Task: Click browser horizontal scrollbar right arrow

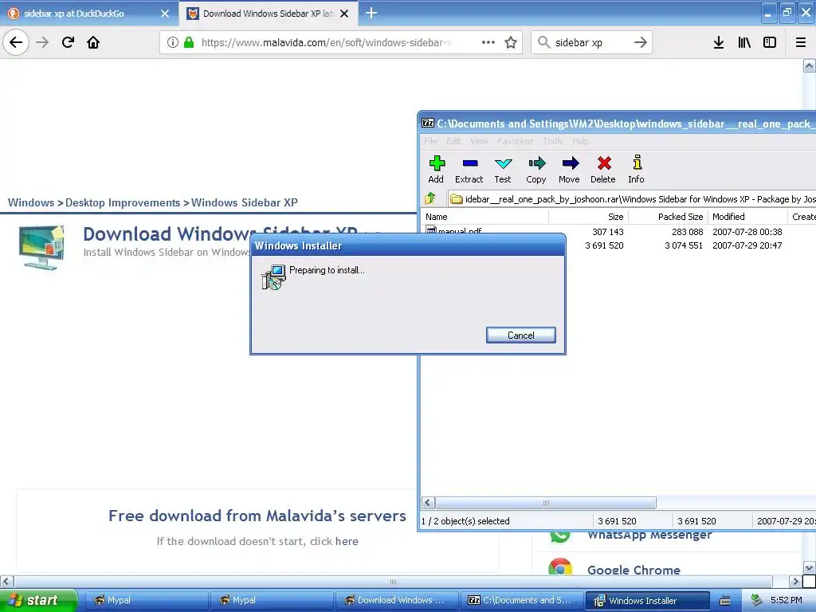Action: 795,581
